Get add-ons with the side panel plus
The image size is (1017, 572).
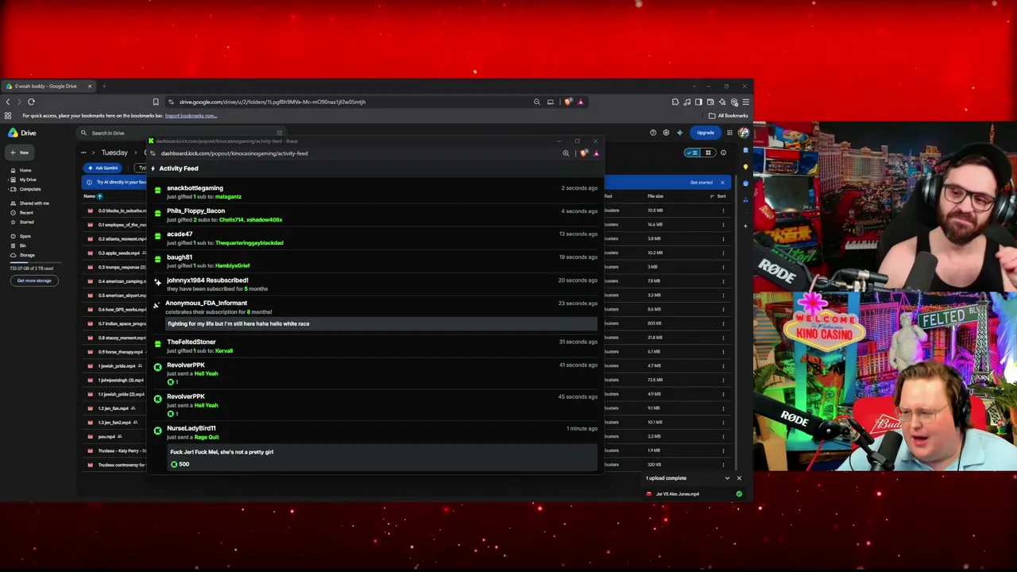tap(745, 226)
